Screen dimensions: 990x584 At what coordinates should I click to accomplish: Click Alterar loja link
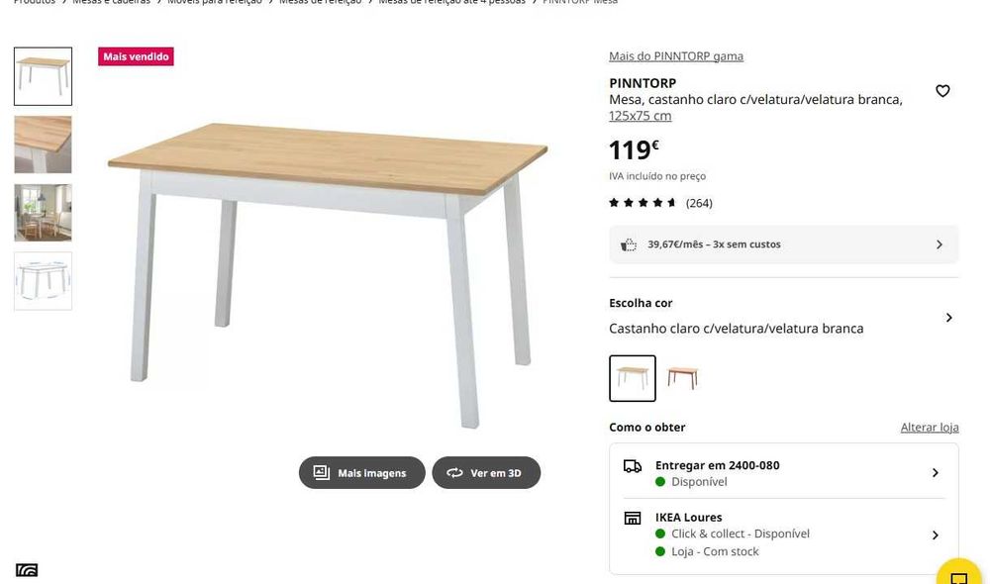click(930, 428)
